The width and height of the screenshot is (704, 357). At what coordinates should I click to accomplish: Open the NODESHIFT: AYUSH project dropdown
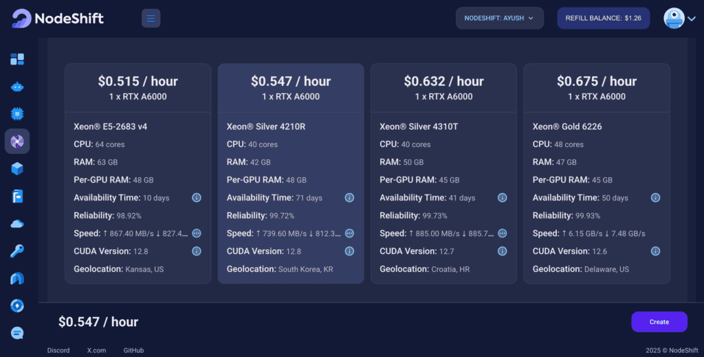point(500,19)
